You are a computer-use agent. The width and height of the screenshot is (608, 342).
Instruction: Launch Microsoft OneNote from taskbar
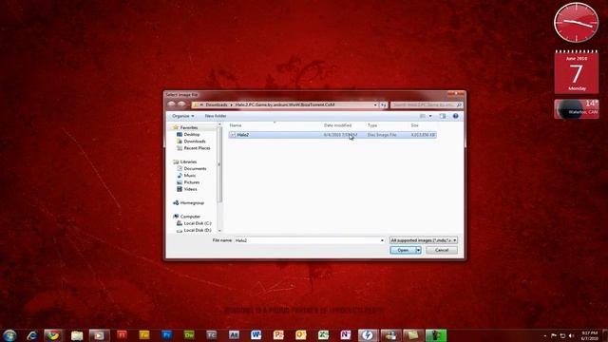346,335
